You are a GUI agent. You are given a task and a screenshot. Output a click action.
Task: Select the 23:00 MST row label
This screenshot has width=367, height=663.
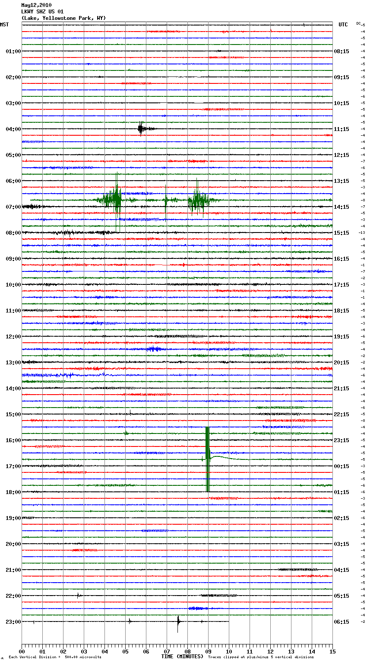(13, 622)
